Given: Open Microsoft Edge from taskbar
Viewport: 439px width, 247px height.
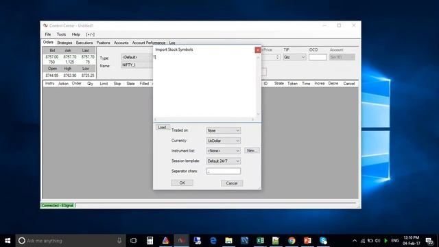Looking at the screenshot, I should coord(213,241).
